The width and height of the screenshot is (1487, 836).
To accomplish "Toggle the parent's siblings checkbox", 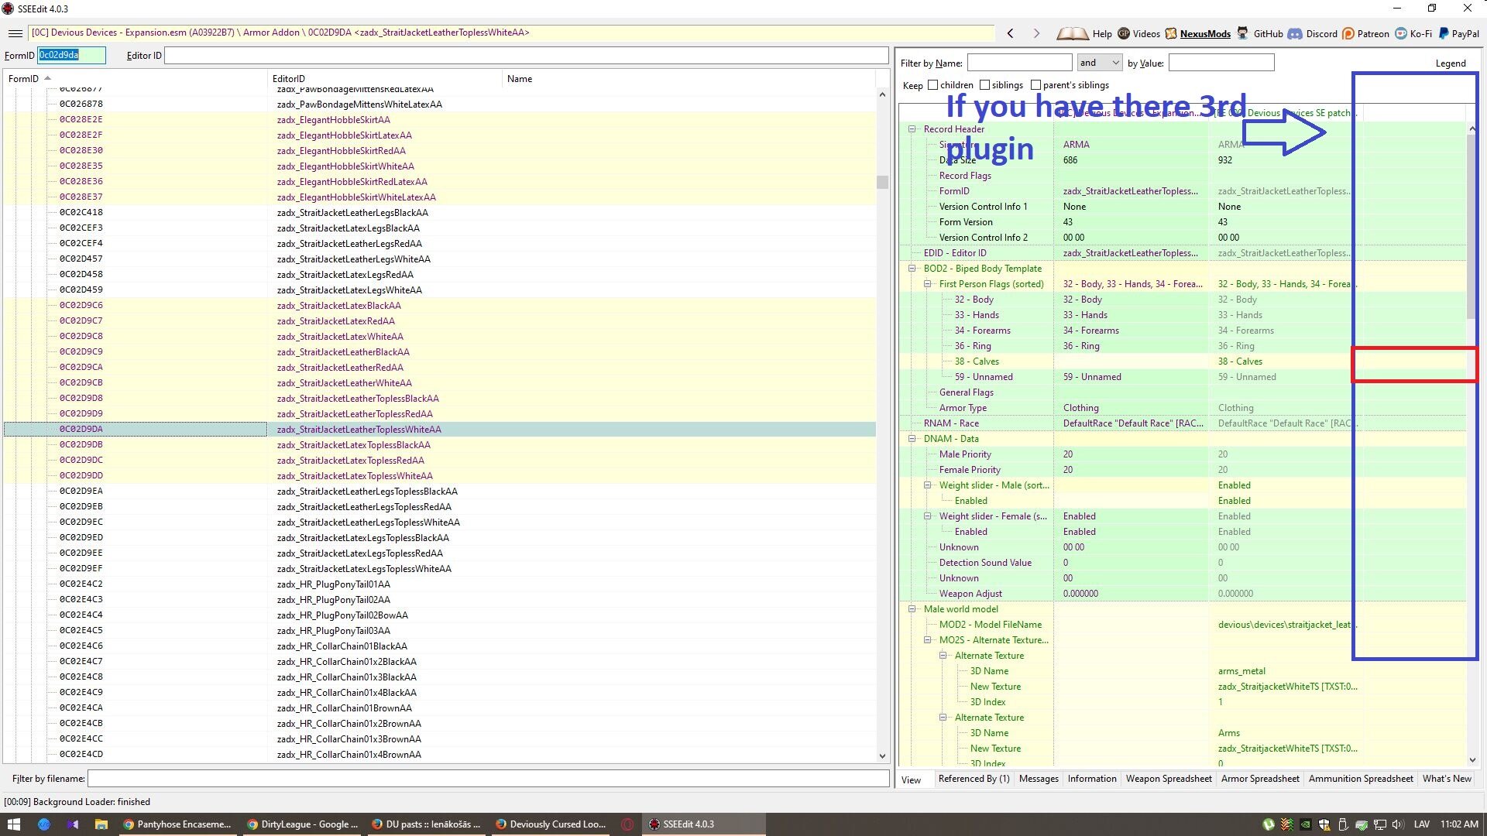I will point(1035,85).
